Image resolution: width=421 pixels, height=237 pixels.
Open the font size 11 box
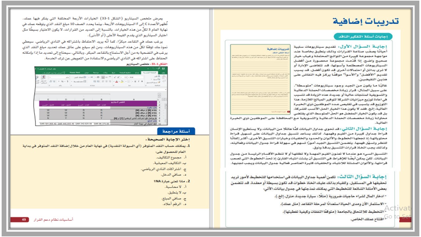(124, 77)
